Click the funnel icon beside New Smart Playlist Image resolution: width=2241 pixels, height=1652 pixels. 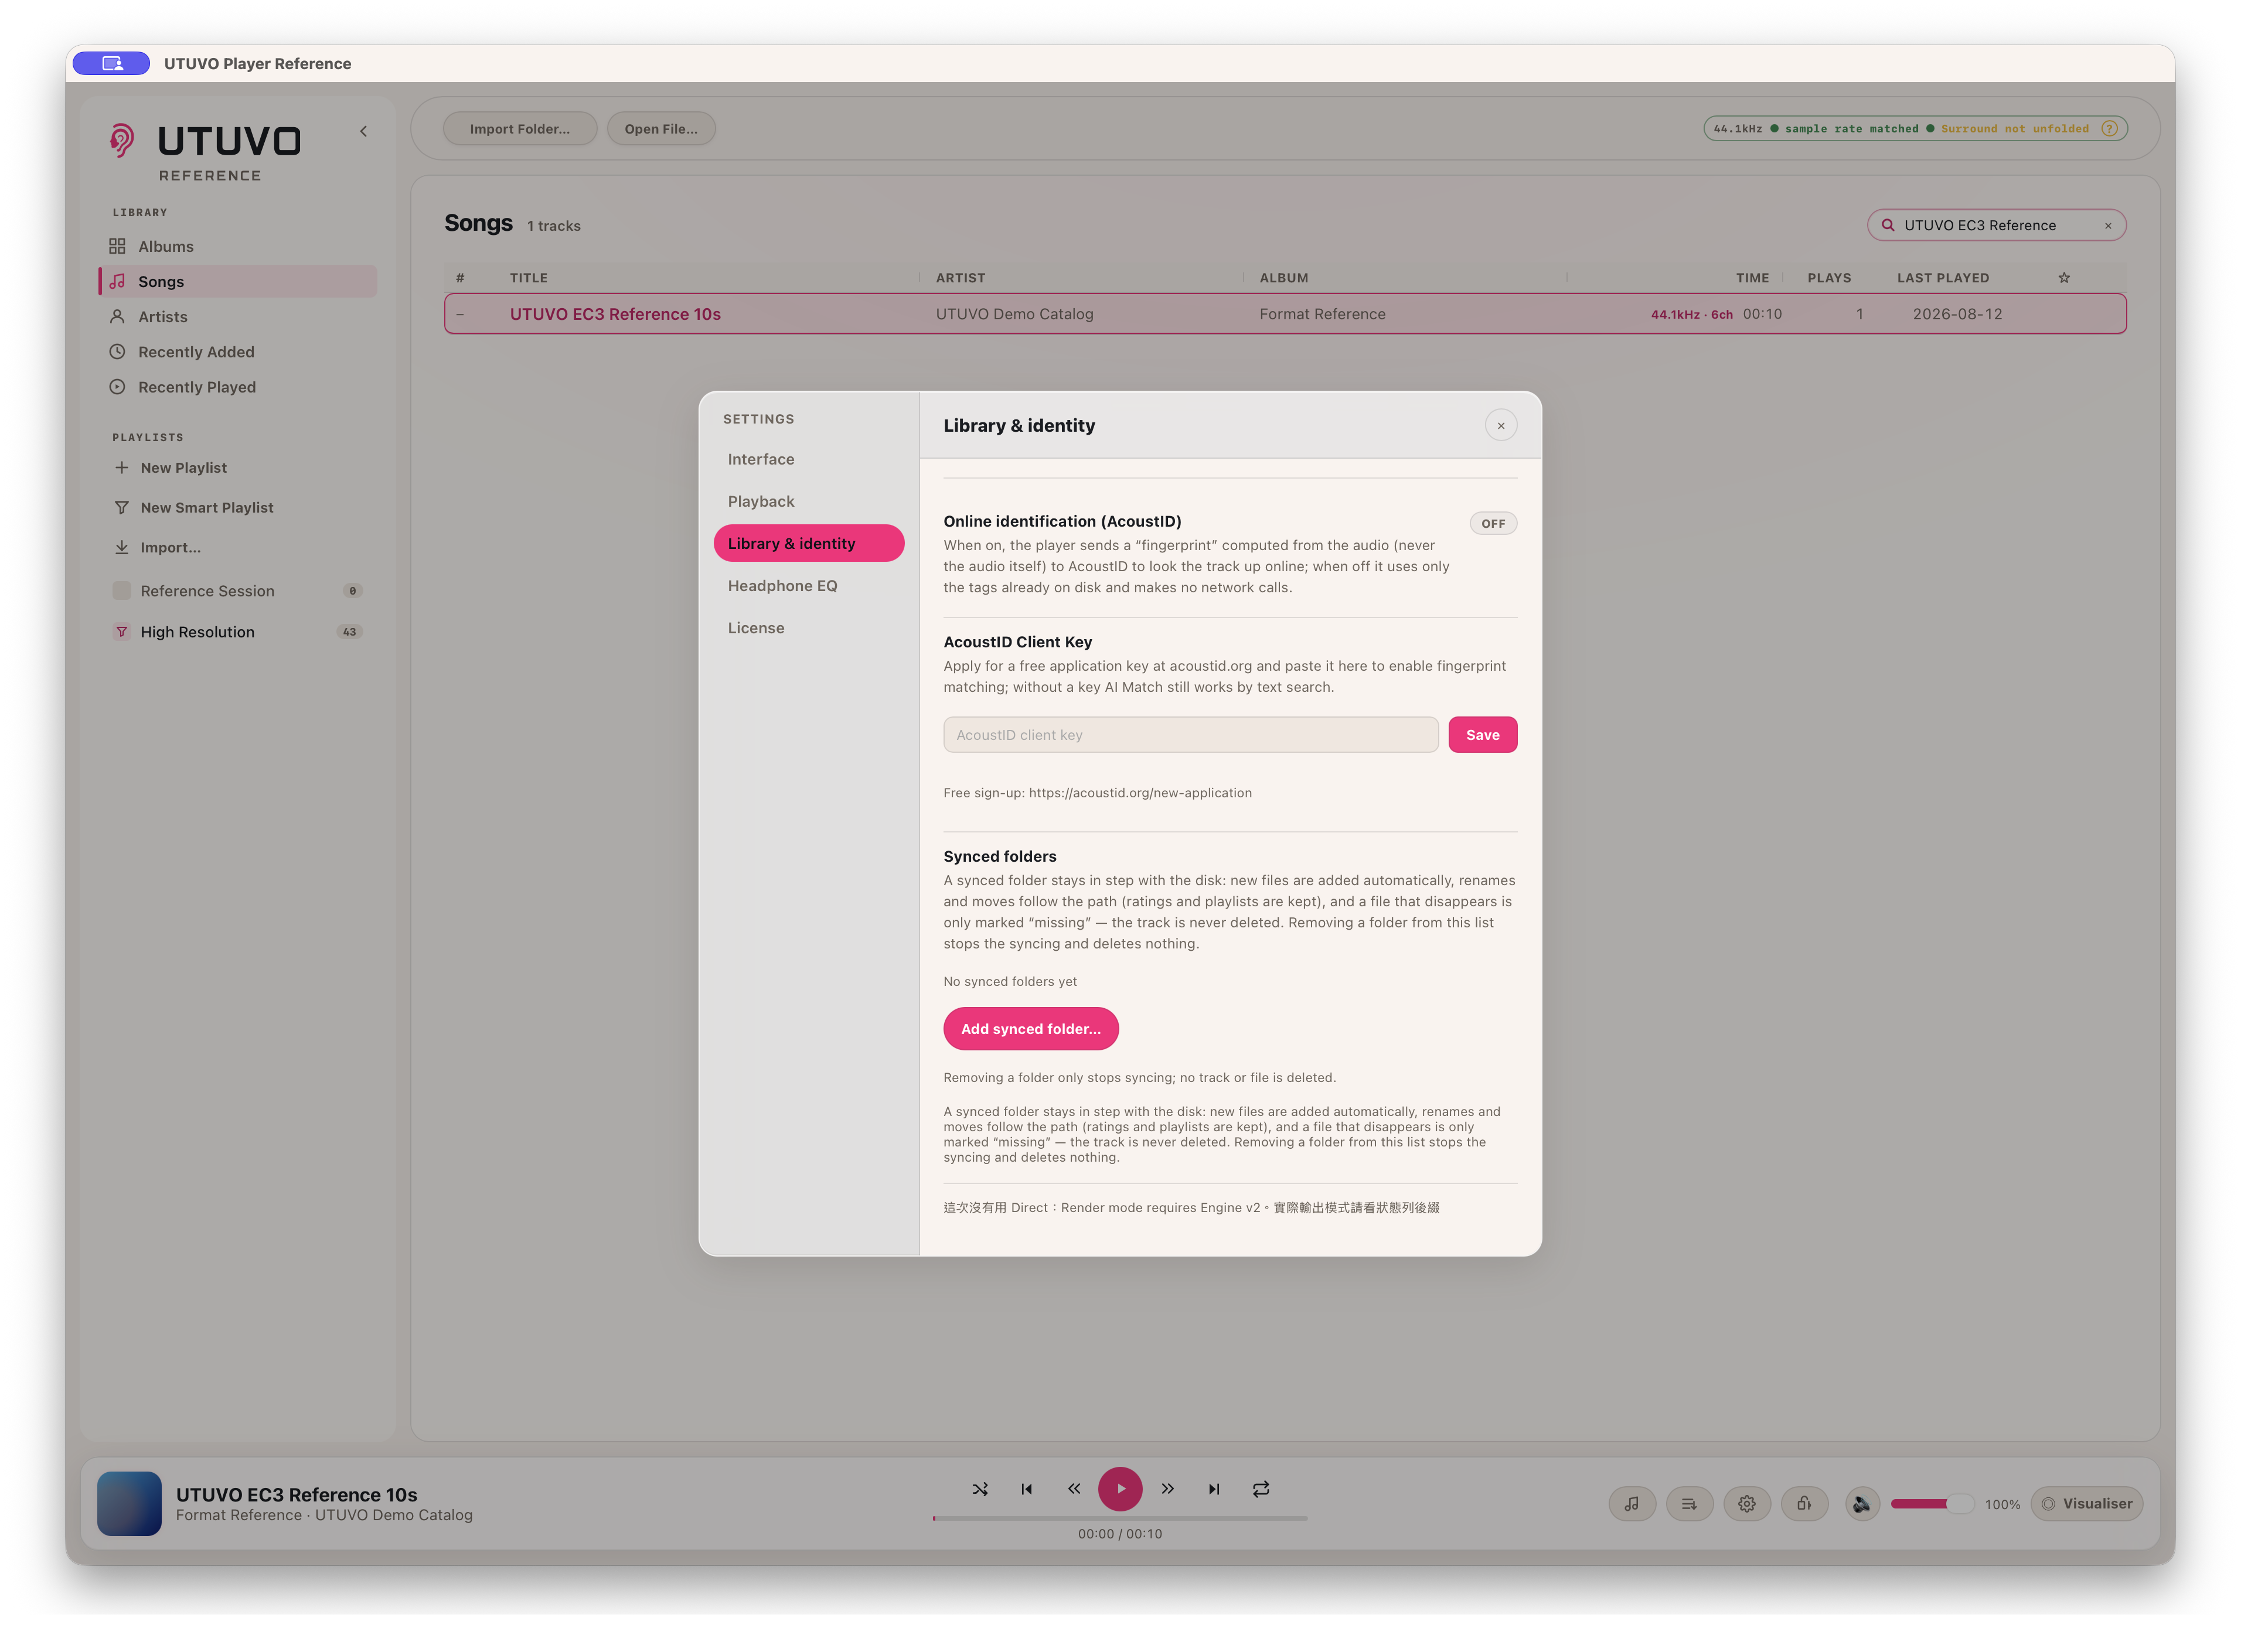(x=121, y=507)
